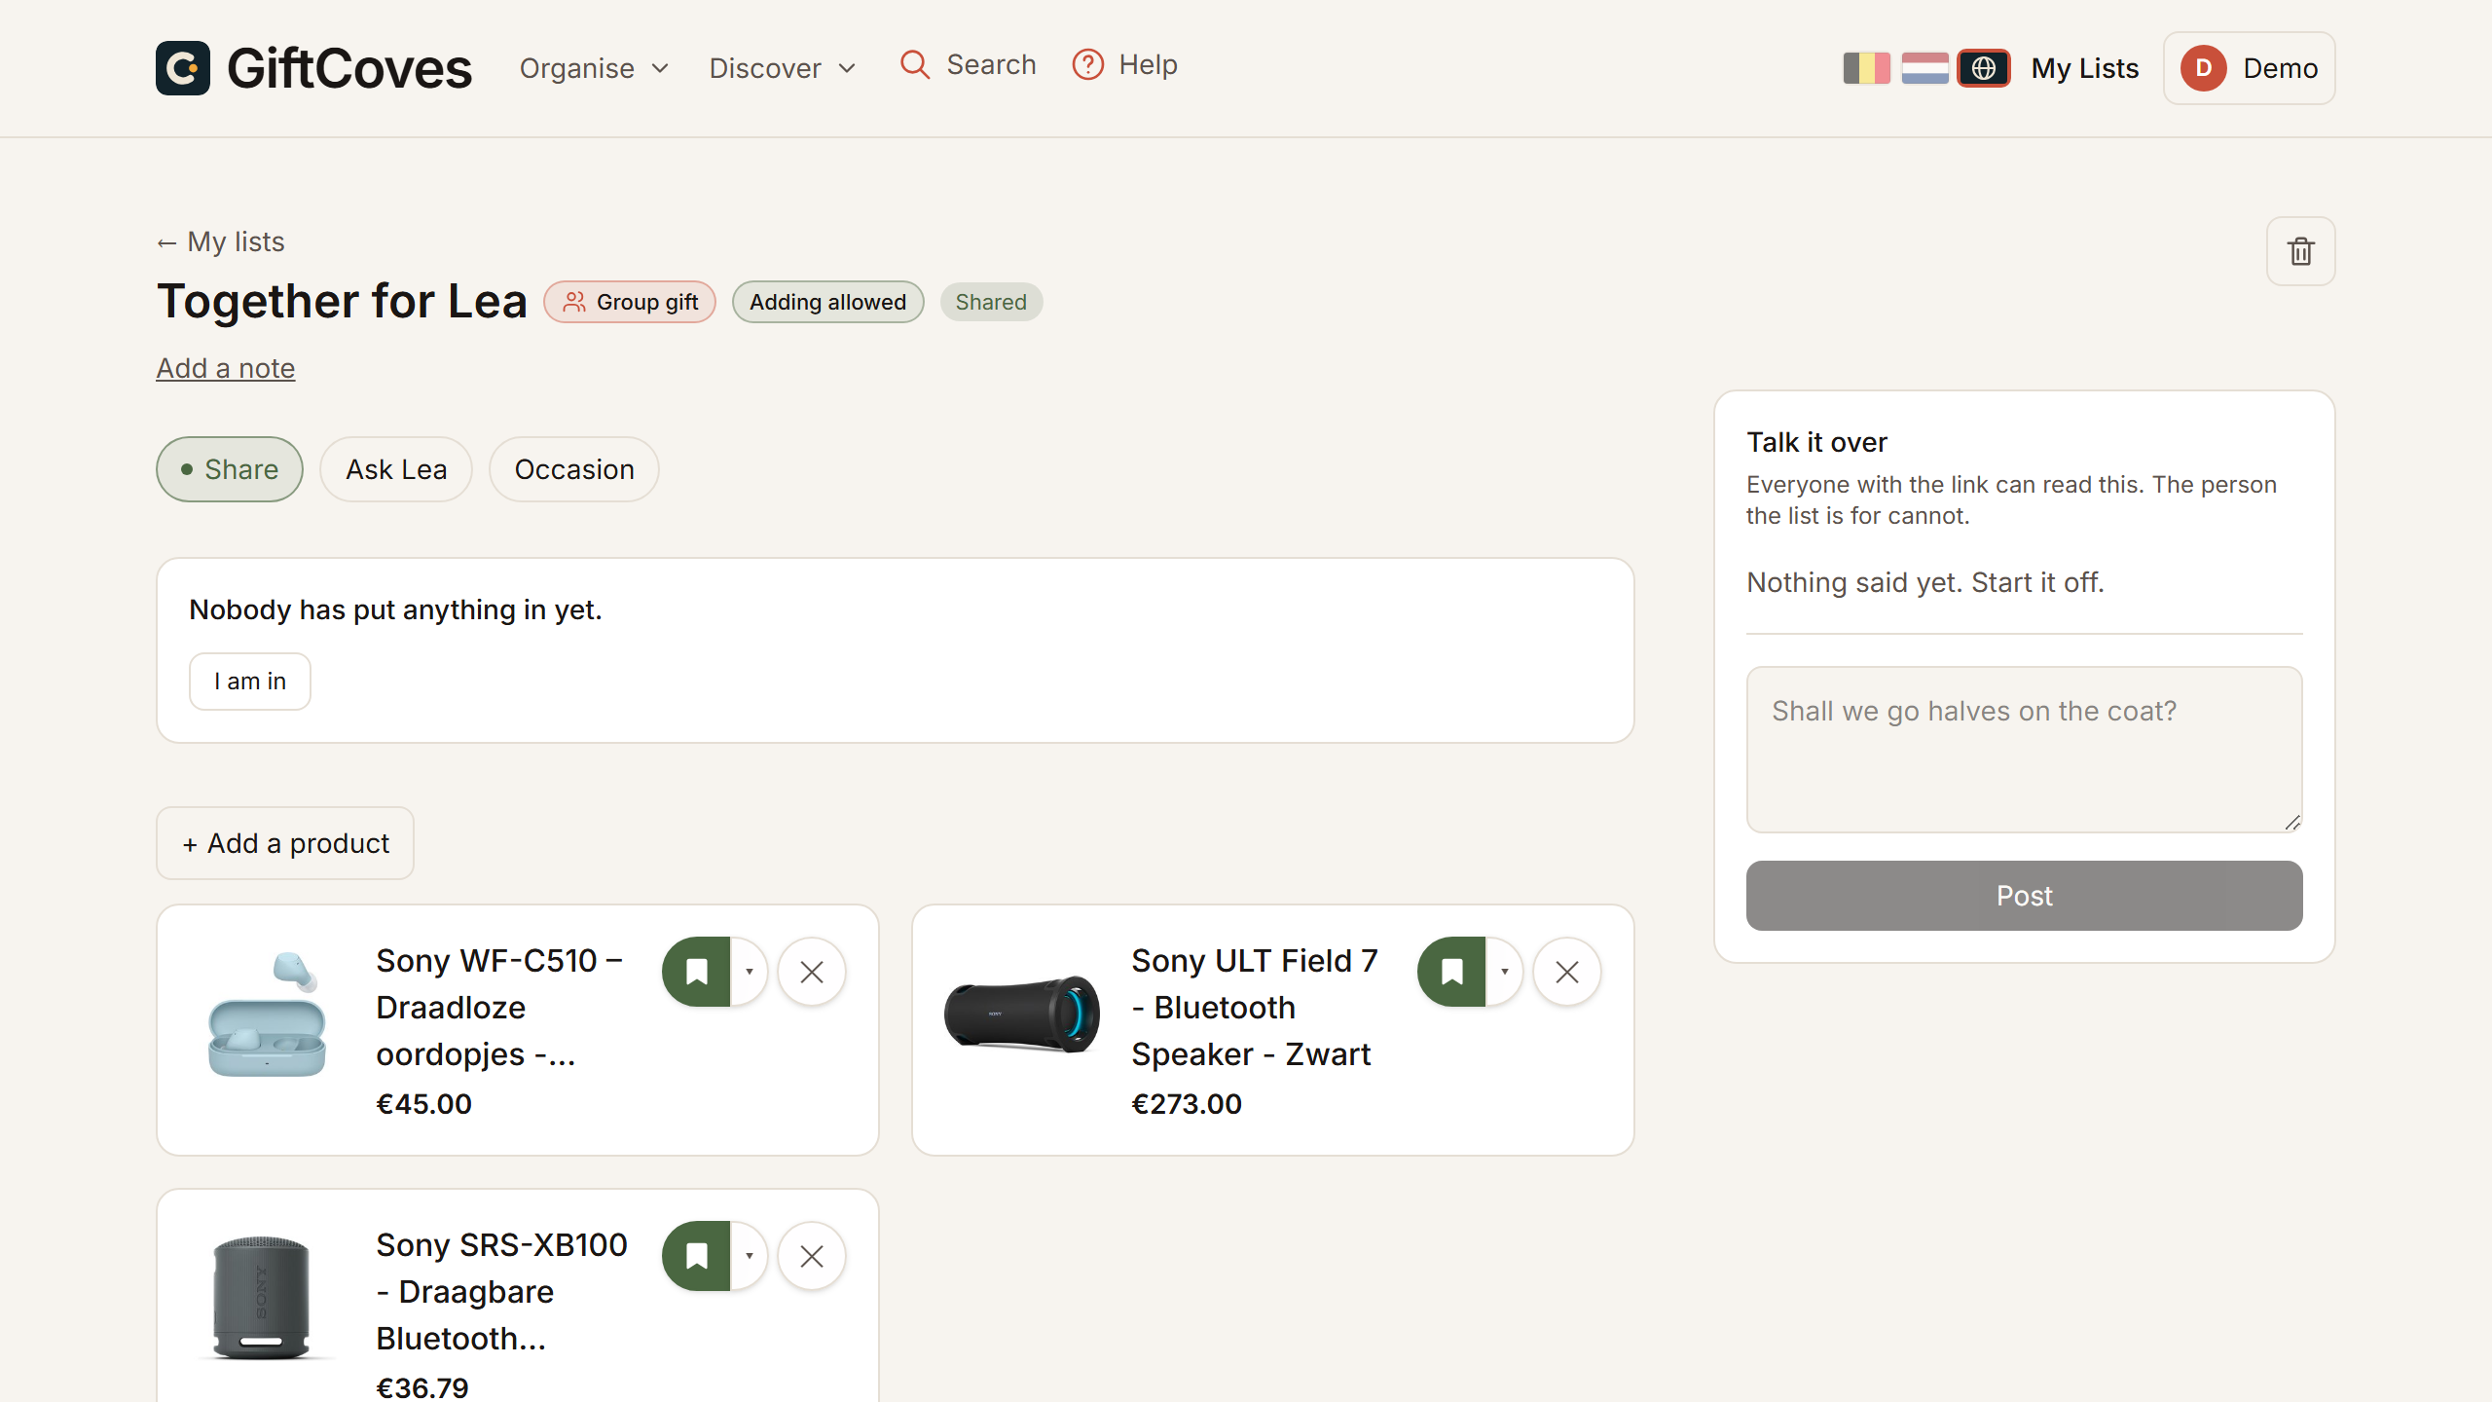The height and width of the screenshot is (1402, 2492).
Task: Click the Shared status badge
Action: point(991,302)
